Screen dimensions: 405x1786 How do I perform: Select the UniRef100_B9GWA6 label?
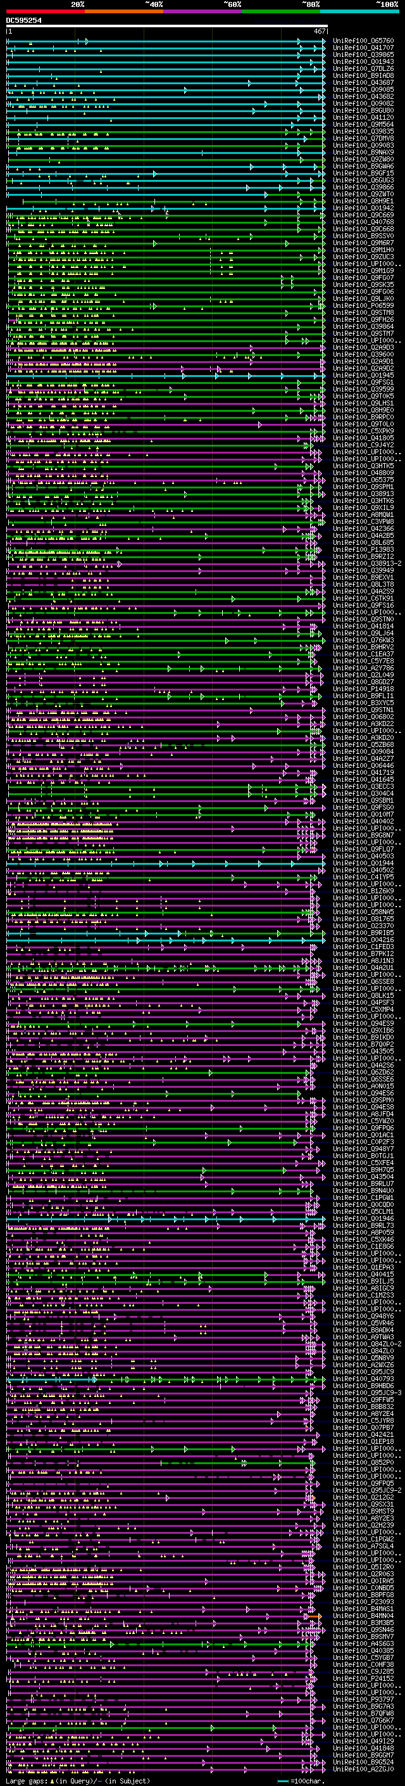(363, 167)
